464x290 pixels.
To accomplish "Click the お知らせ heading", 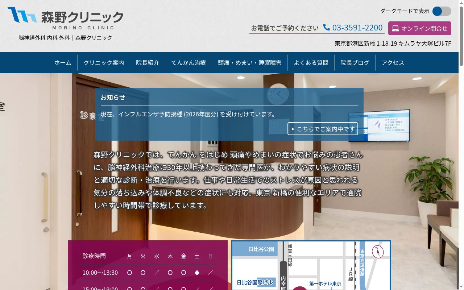I will coord(113,97).
